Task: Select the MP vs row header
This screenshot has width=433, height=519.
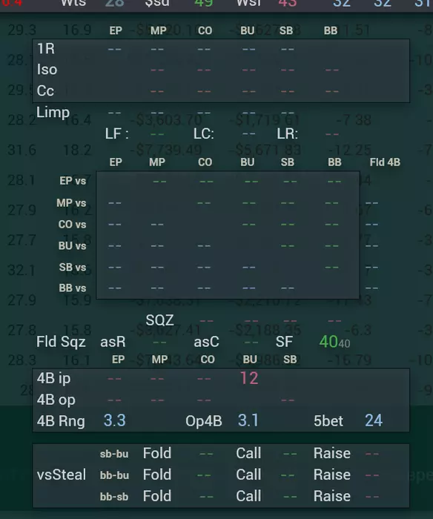Action: pyautogui.click(x=71, y=202)
